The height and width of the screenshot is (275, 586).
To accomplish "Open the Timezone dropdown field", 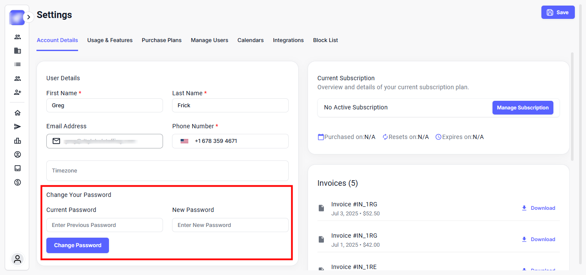I will coord(167,171).
